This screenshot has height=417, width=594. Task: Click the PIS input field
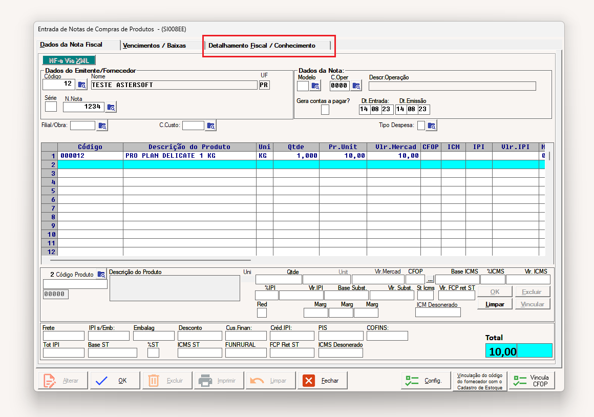341,336
